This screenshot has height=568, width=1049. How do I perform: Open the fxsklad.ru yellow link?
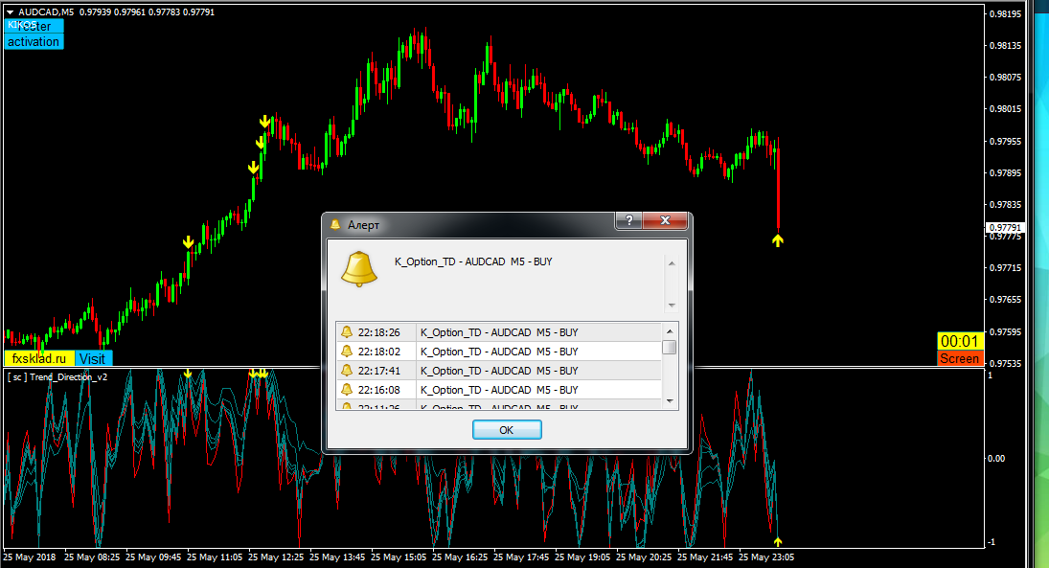38,358
